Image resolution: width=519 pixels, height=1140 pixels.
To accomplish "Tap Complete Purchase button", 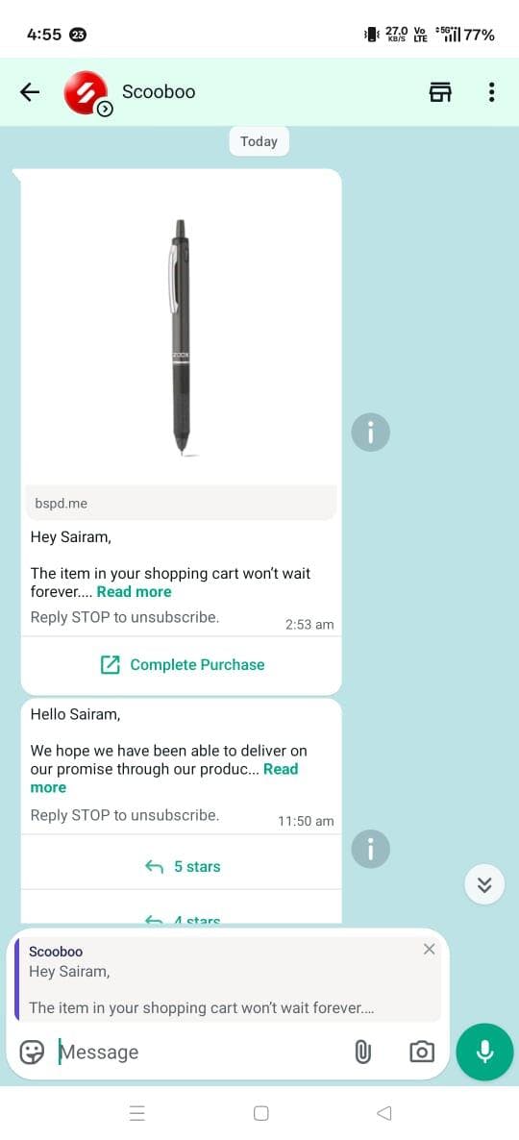I will click(182, 664).
